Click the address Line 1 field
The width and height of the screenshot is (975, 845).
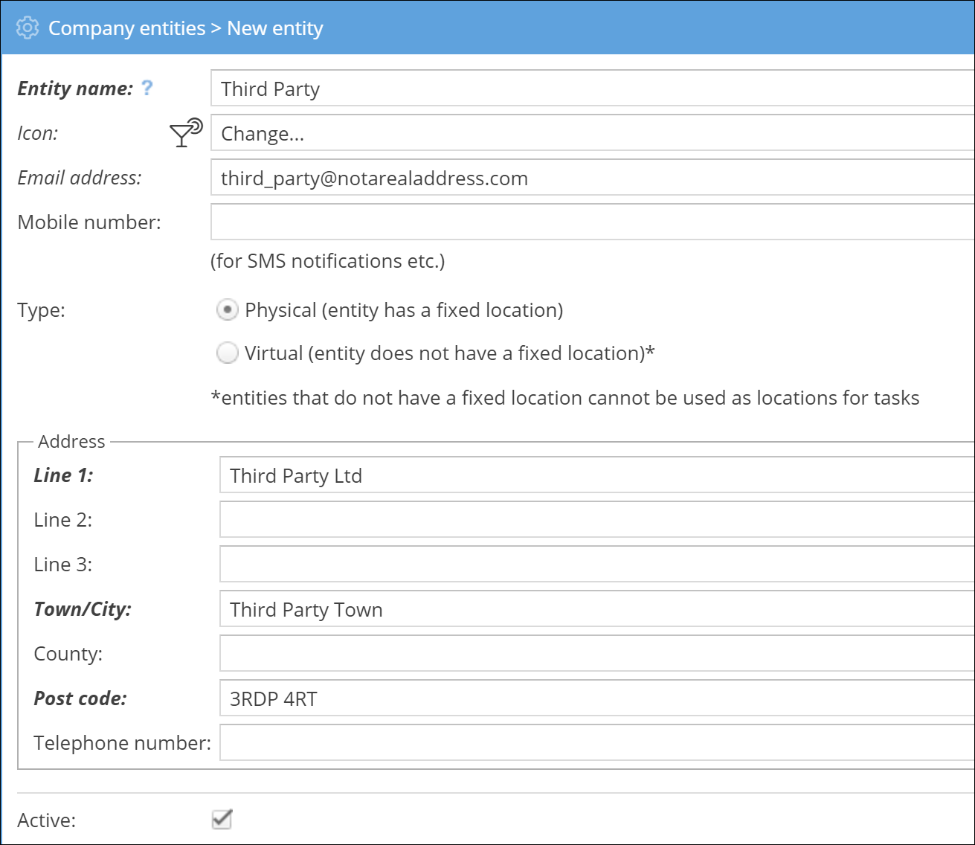(596, 476)
